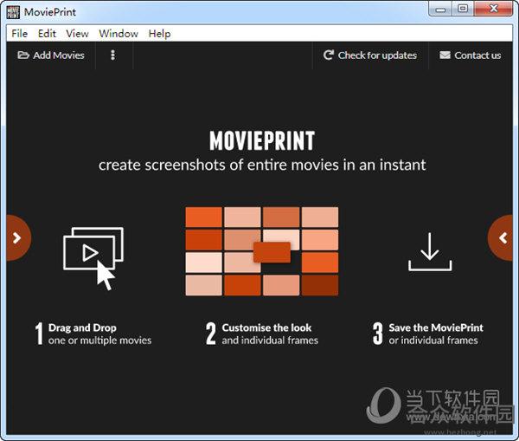This screenshot has width=519, height=441.
Task: Open the View menu
Action: tap(77, 34)
